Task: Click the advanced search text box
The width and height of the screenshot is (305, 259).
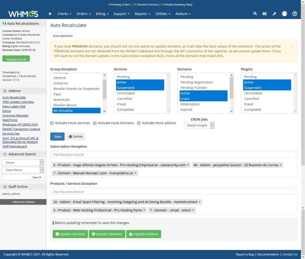Action: 16,177
